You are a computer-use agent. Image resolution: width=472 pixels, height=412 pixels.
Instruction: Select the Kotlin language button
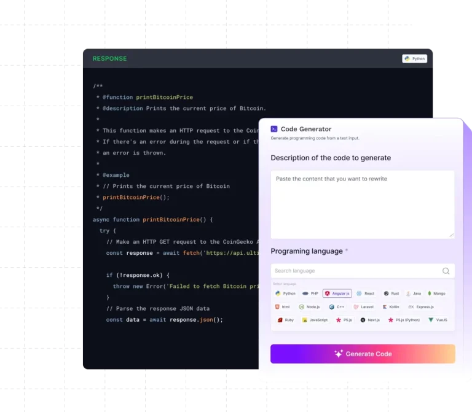coord(391,306)
